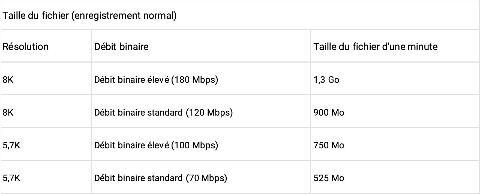The height and width of the screenshot is (194, 480).
Task: Click the "Go" unit in the 1,3 Go cell
Action: pos(334,80)
